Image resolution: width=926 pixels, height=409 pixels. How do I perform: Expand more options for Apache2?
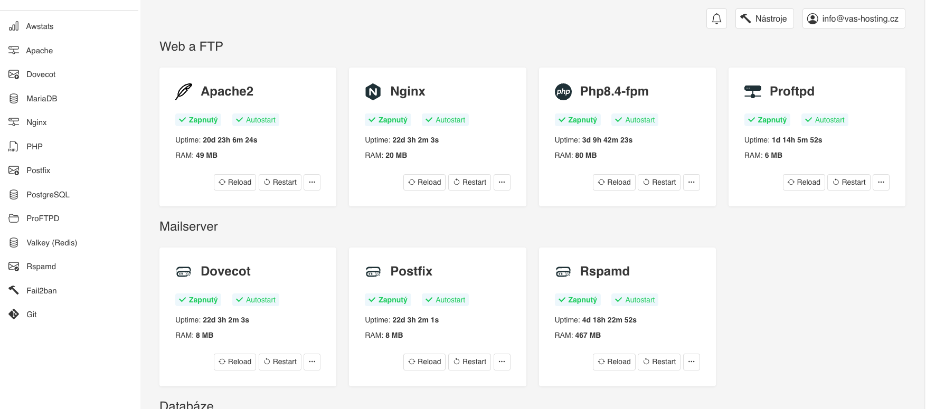(x=312, y=182)
